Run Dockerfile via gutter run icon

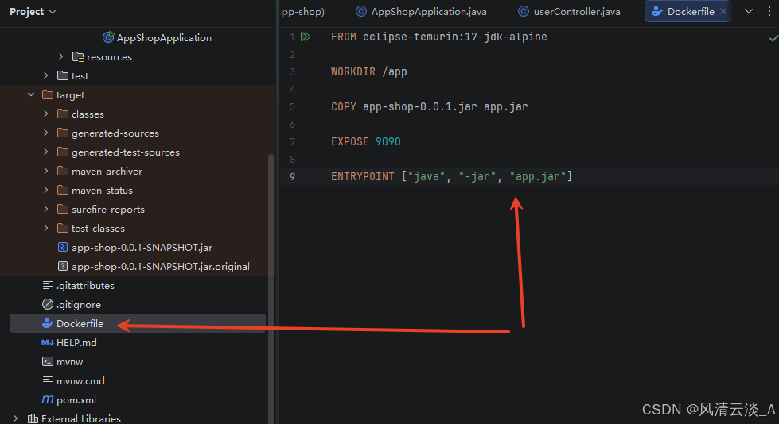pos(306,37)
